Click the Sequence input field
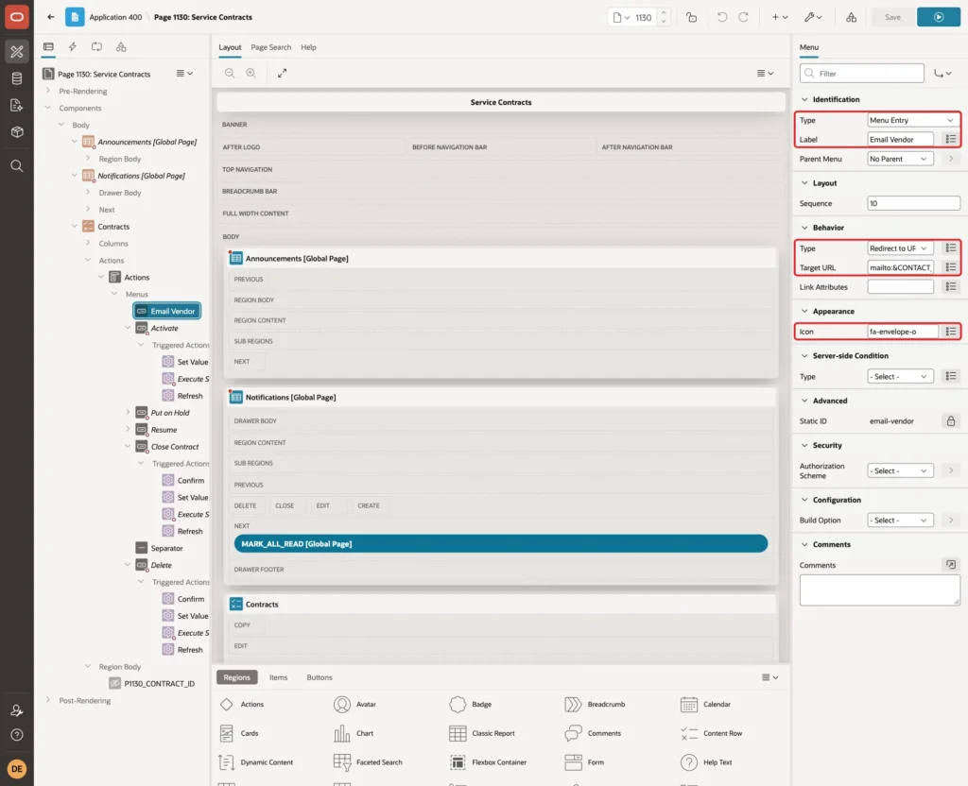 click(x=913, y=204)
